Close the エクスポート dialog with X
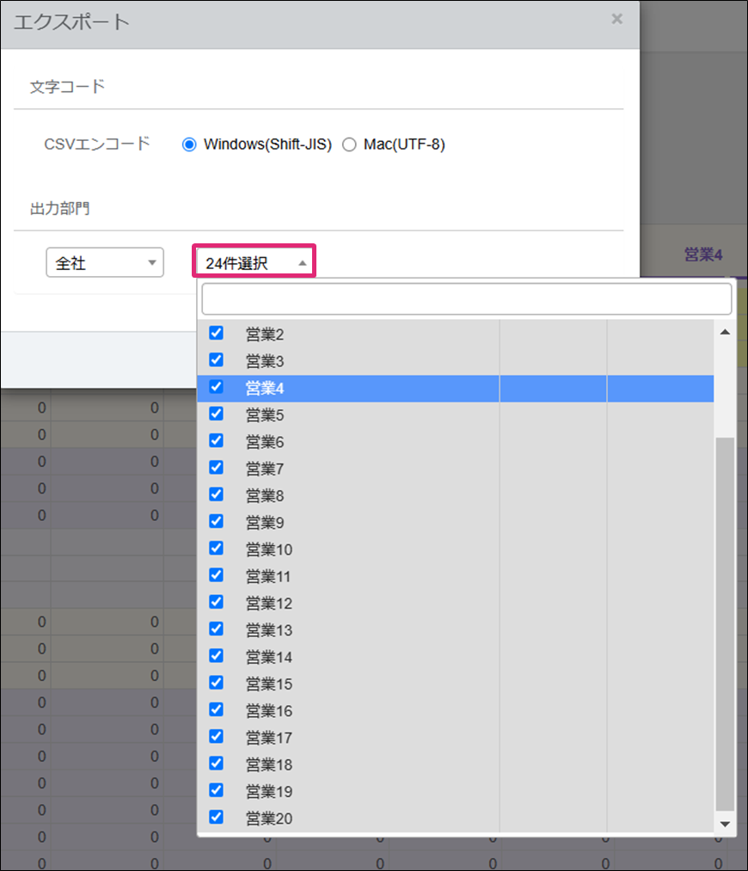The width and height of the screenshot is (748, 871). pyautogui.click(x=616, y=19)
